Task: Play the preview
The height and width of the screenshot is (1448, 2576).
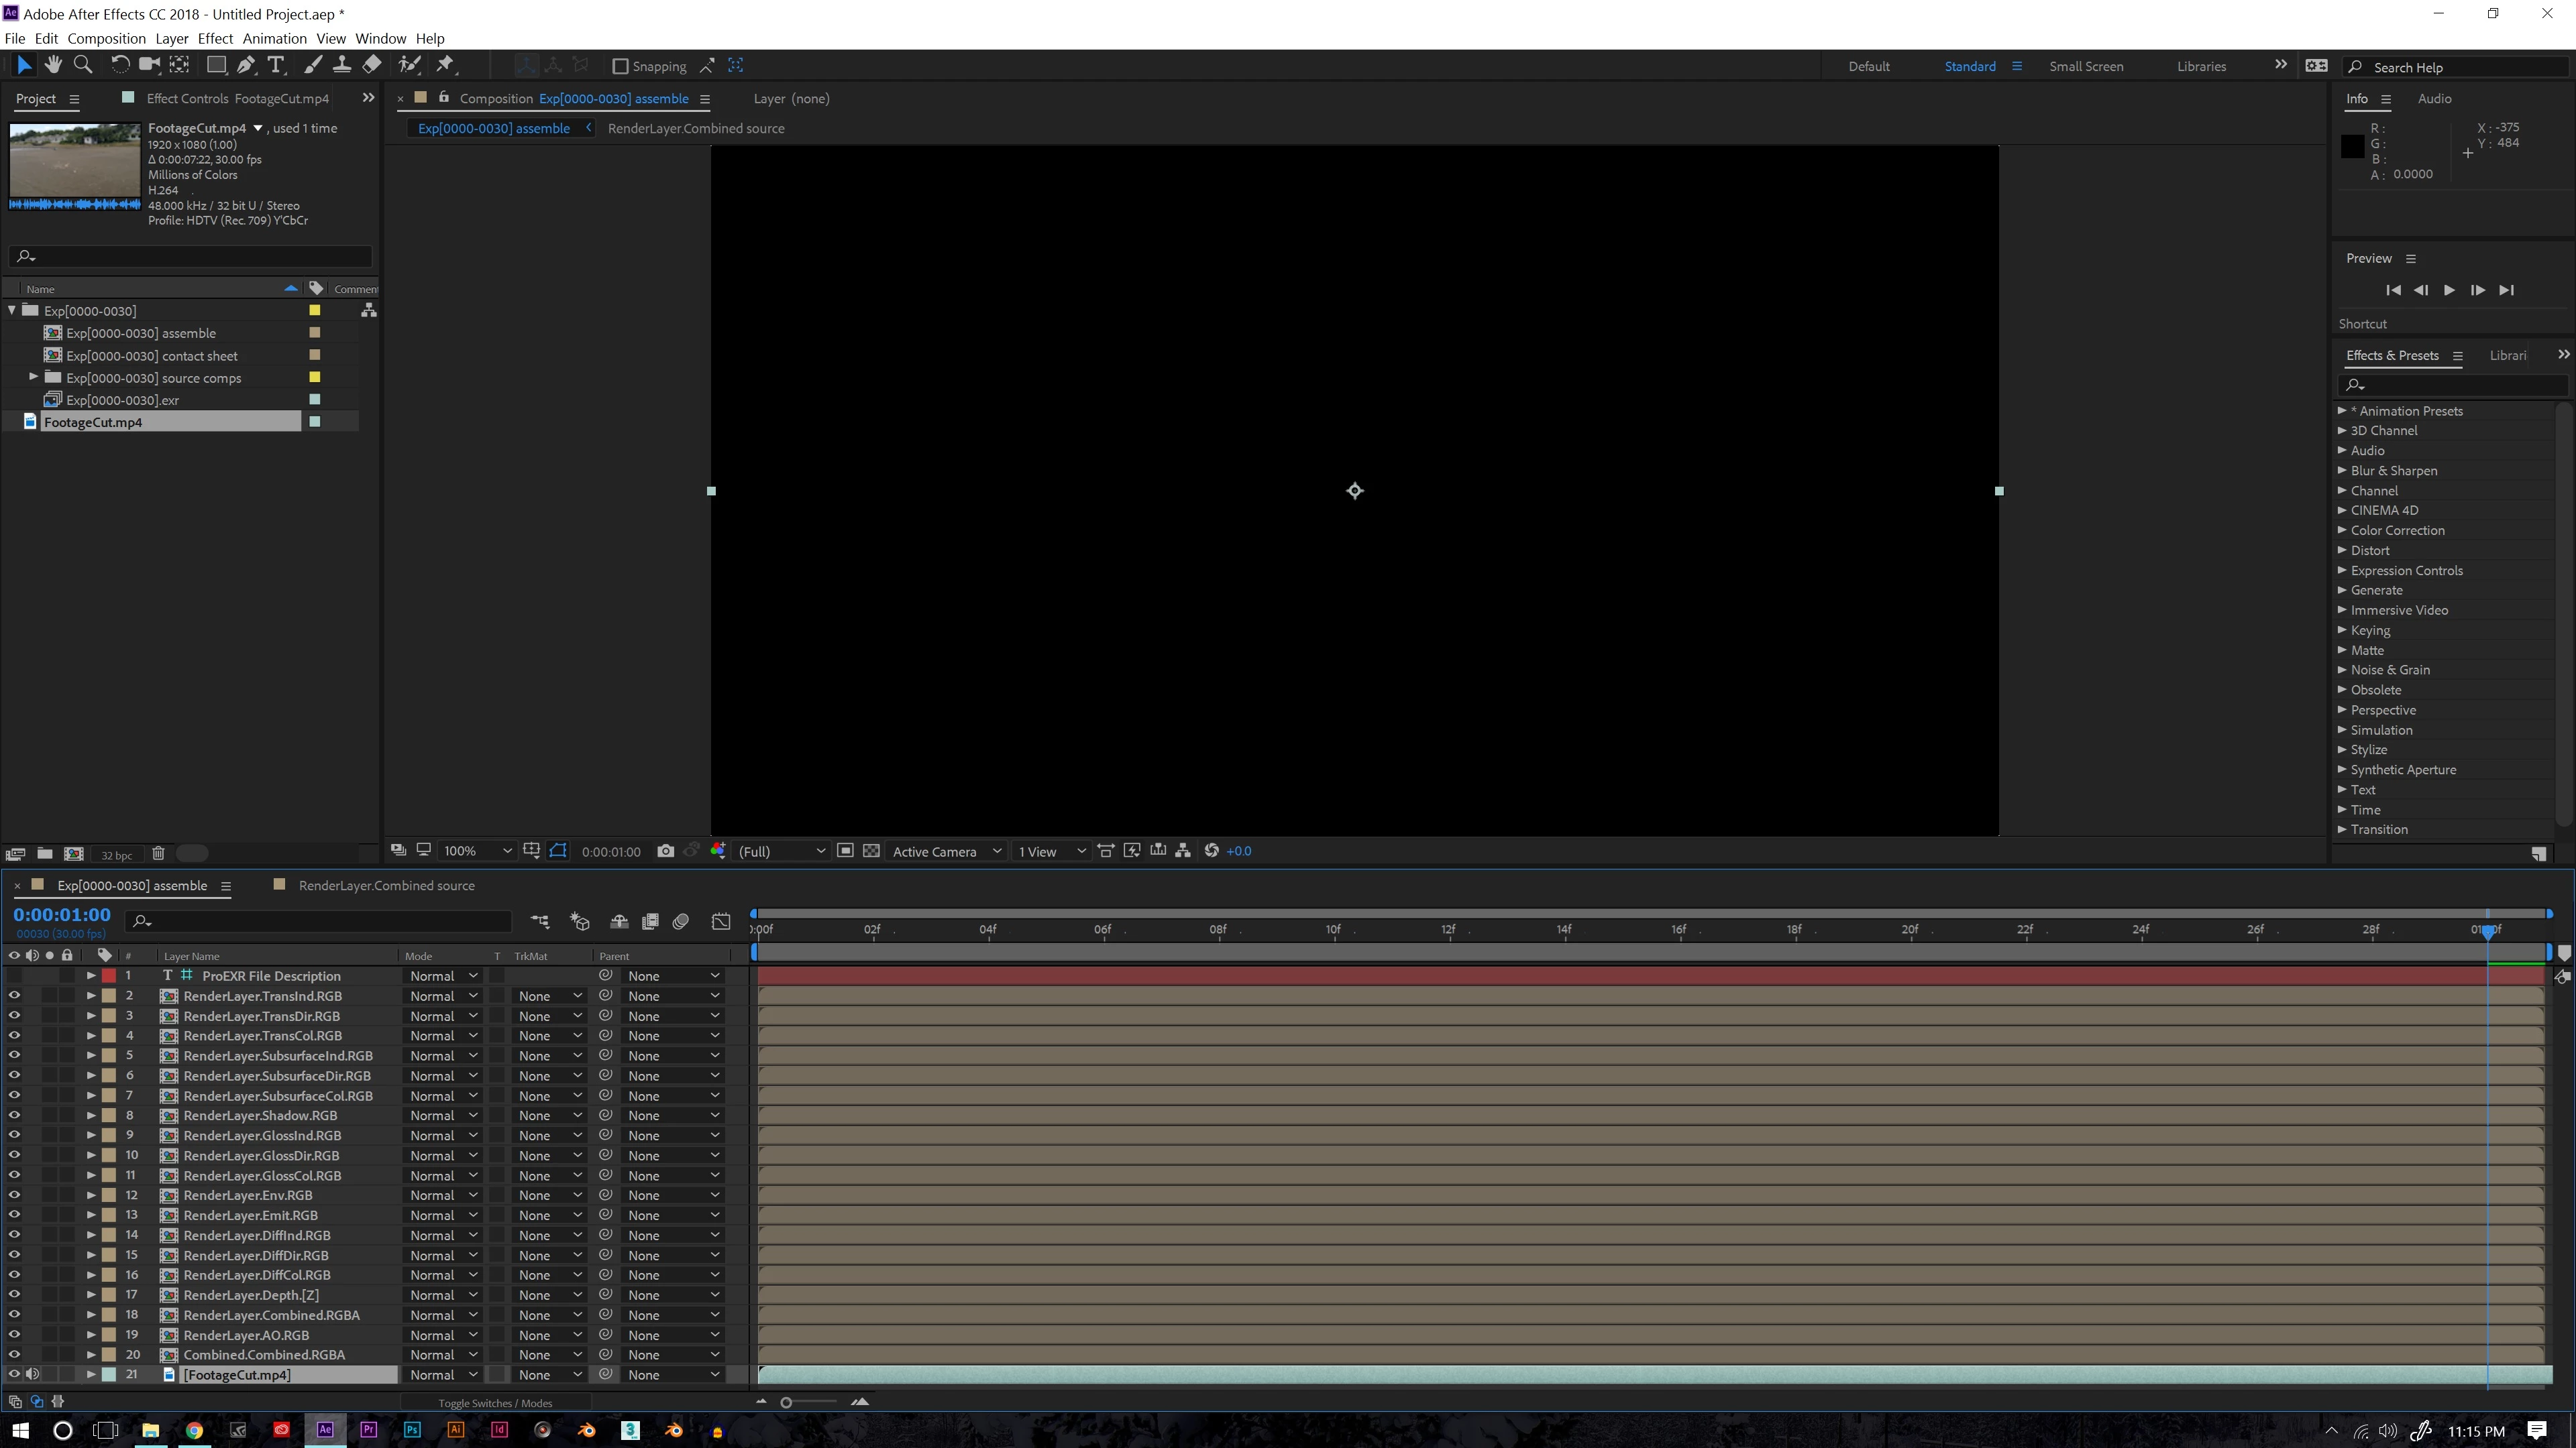Action: 2449,291
